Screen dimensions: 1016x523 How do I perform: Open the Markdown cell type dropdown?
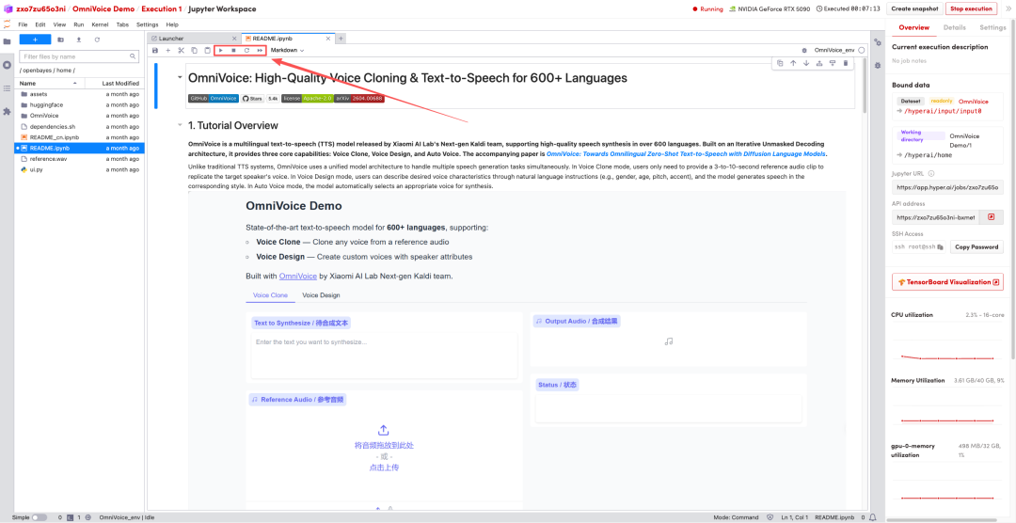(287, 50)
